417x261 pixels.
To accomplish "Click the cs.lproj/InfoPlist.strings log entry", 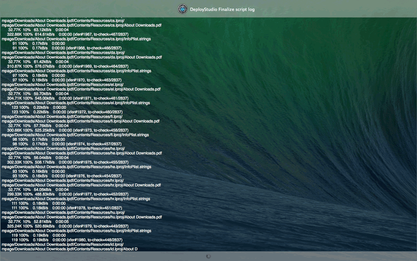I will [76, 39].
